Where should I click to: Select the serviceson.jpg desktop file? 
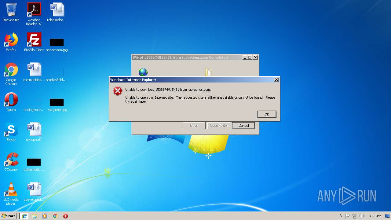tap(57, 45)
